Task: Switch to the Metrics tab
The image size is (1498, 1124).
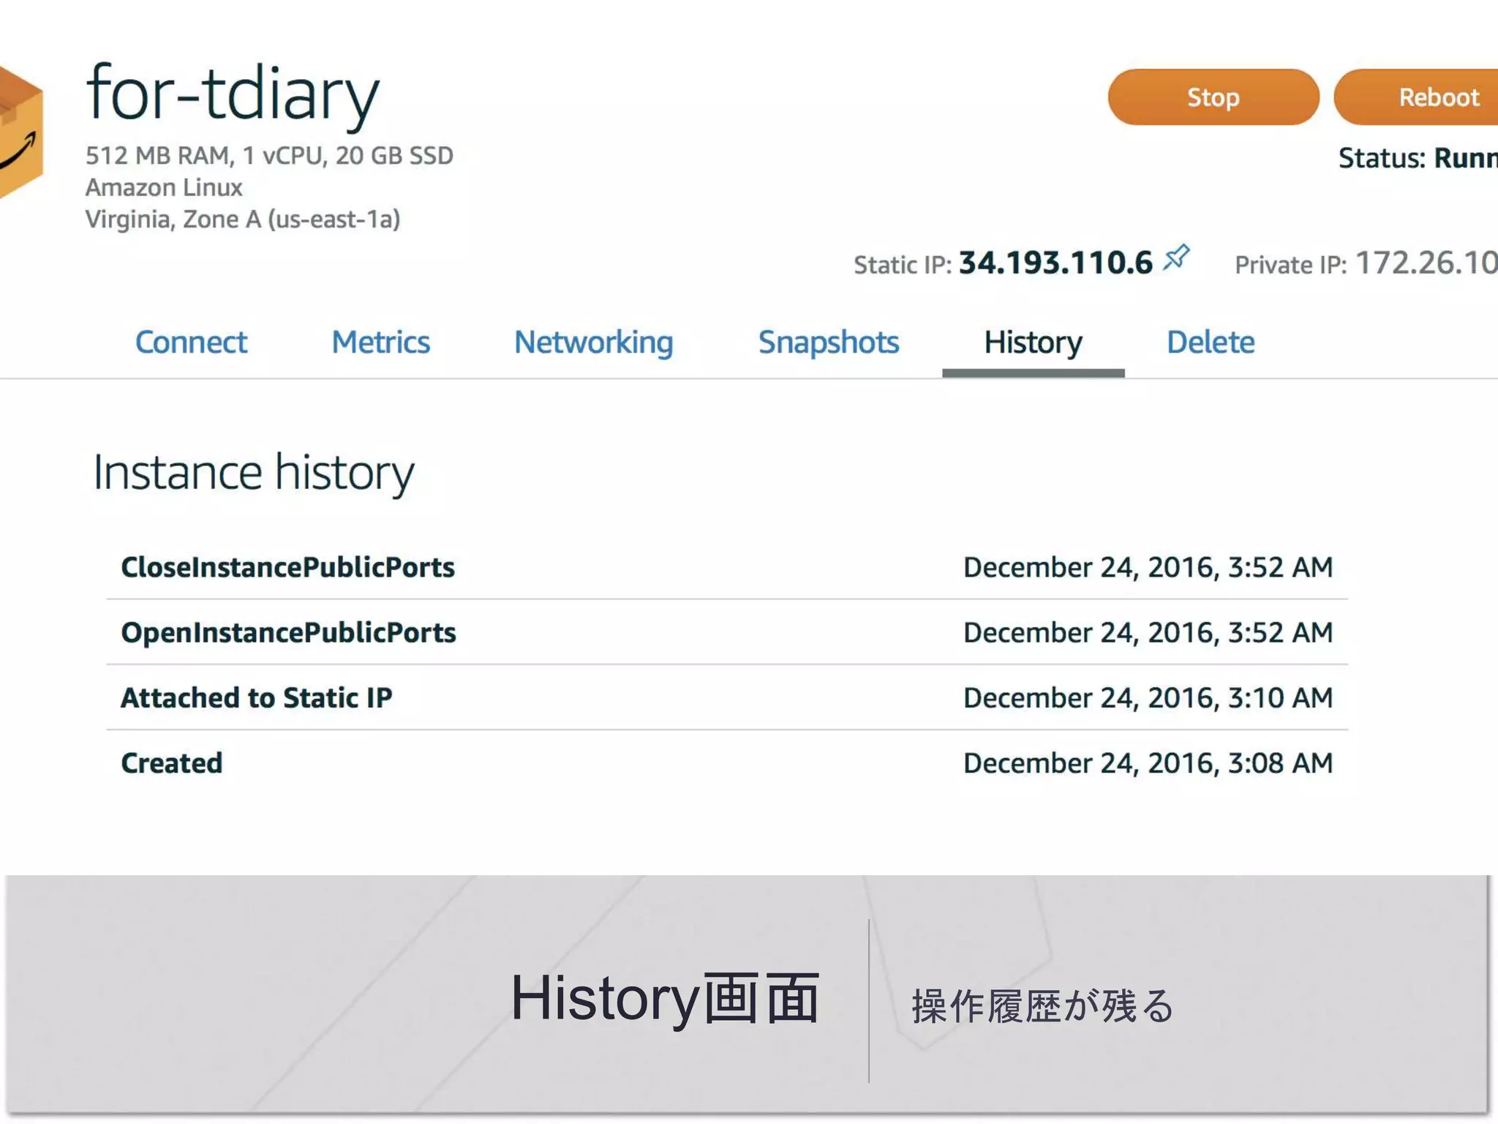Action: pyautogui.click(x=380, y=342)
